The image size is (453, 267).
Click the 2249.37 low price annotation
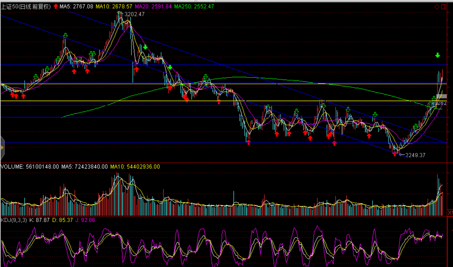click(415, 155)
